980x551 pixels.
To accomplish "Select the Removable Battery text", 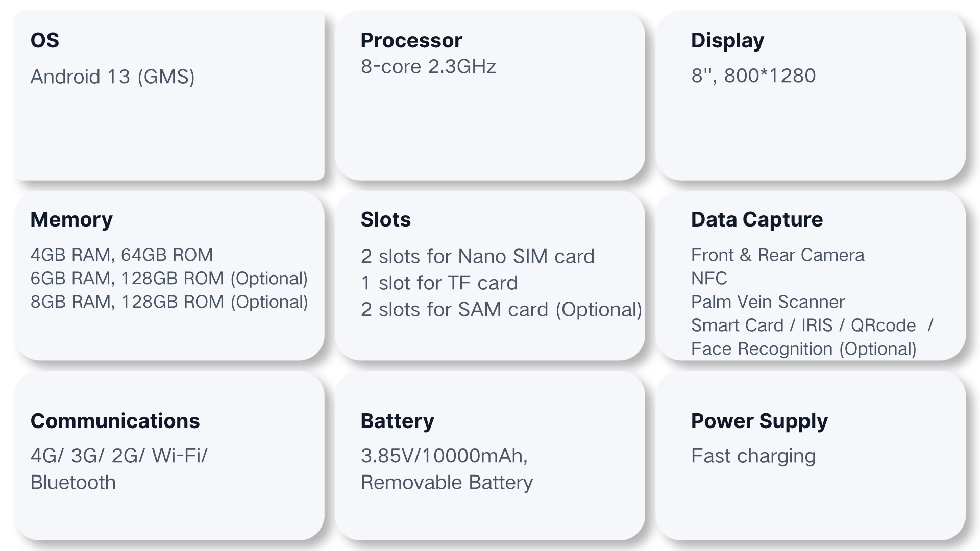I will [x=447, y=482].
